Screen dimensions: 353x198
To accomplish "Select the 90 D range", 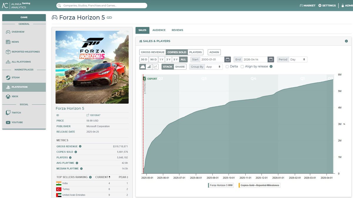I will tap(153, 59).
